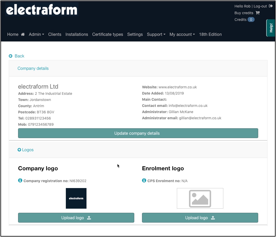
Task: Click the Back link
Action: 17,56
